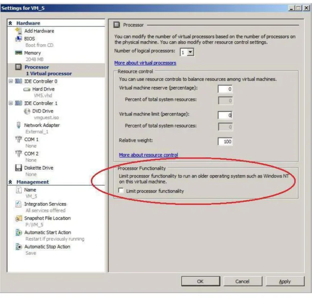Click 'External_1' under Network Adapter

pos(37,131)
